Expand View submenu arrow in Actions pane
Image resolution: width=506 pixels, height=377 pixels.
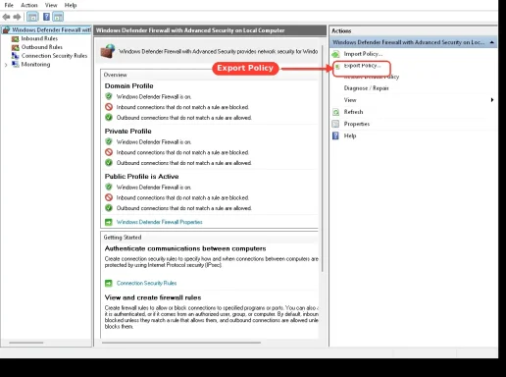(492, 100)
